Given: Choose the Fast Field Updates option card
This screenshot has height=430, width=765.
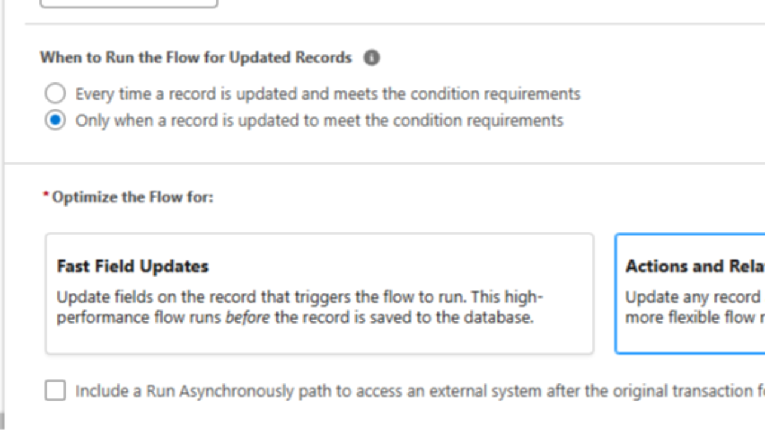Looking at the screenshot, I should pyautogui.click(x=319, y=340).
